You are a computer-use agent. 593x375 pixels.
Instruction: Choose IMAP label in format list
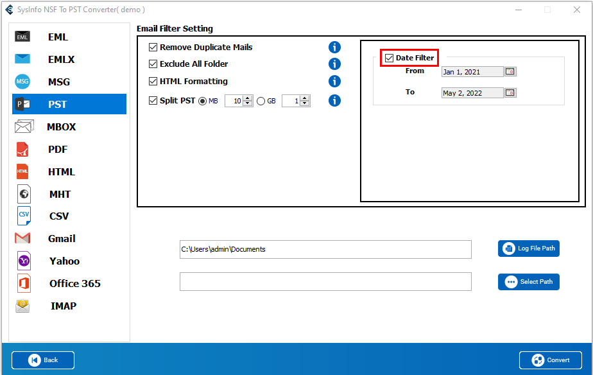pos(64,306)
